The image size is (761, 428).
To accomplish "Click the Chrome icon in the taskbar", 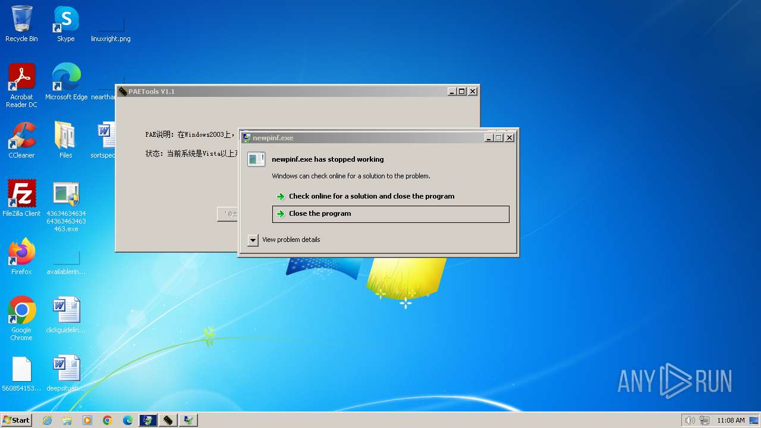I will [x=108, y=420].
